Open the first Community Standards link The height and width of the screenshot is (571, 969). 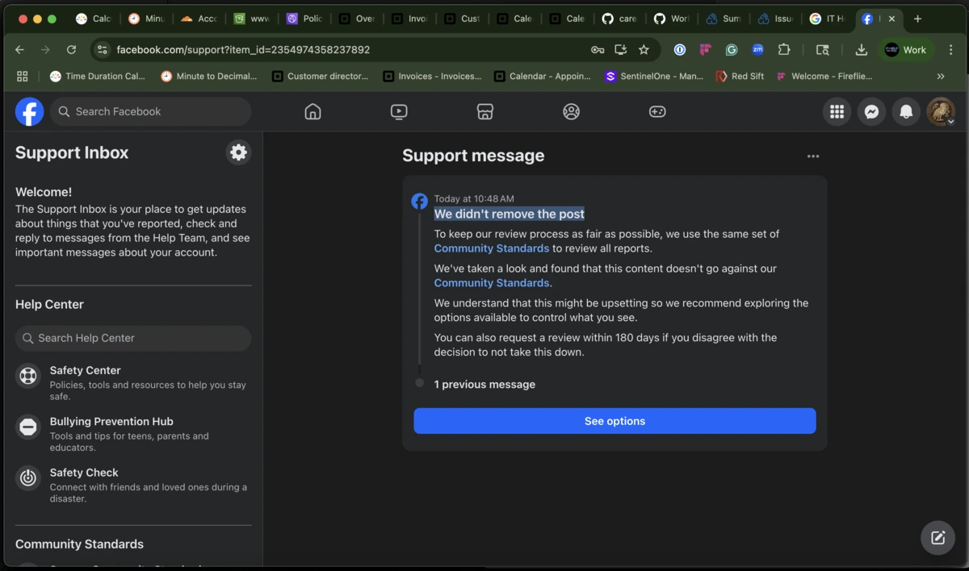click(x=491, y=248)
